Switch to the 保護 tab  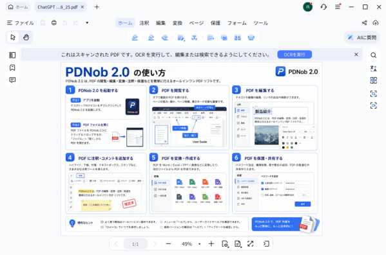(x=215, y=23)
